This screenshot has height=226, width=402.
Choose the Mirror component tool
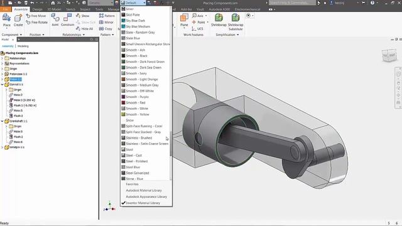(106, 23)
